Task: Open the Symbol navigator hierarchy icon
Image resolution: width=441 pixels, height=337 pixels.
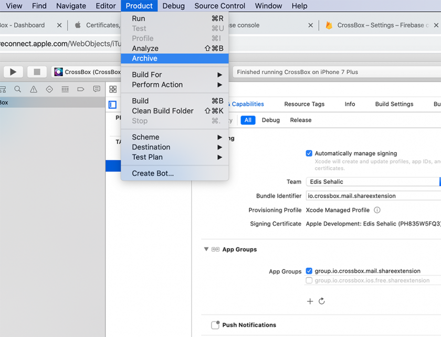Action: tap(3, 89)
